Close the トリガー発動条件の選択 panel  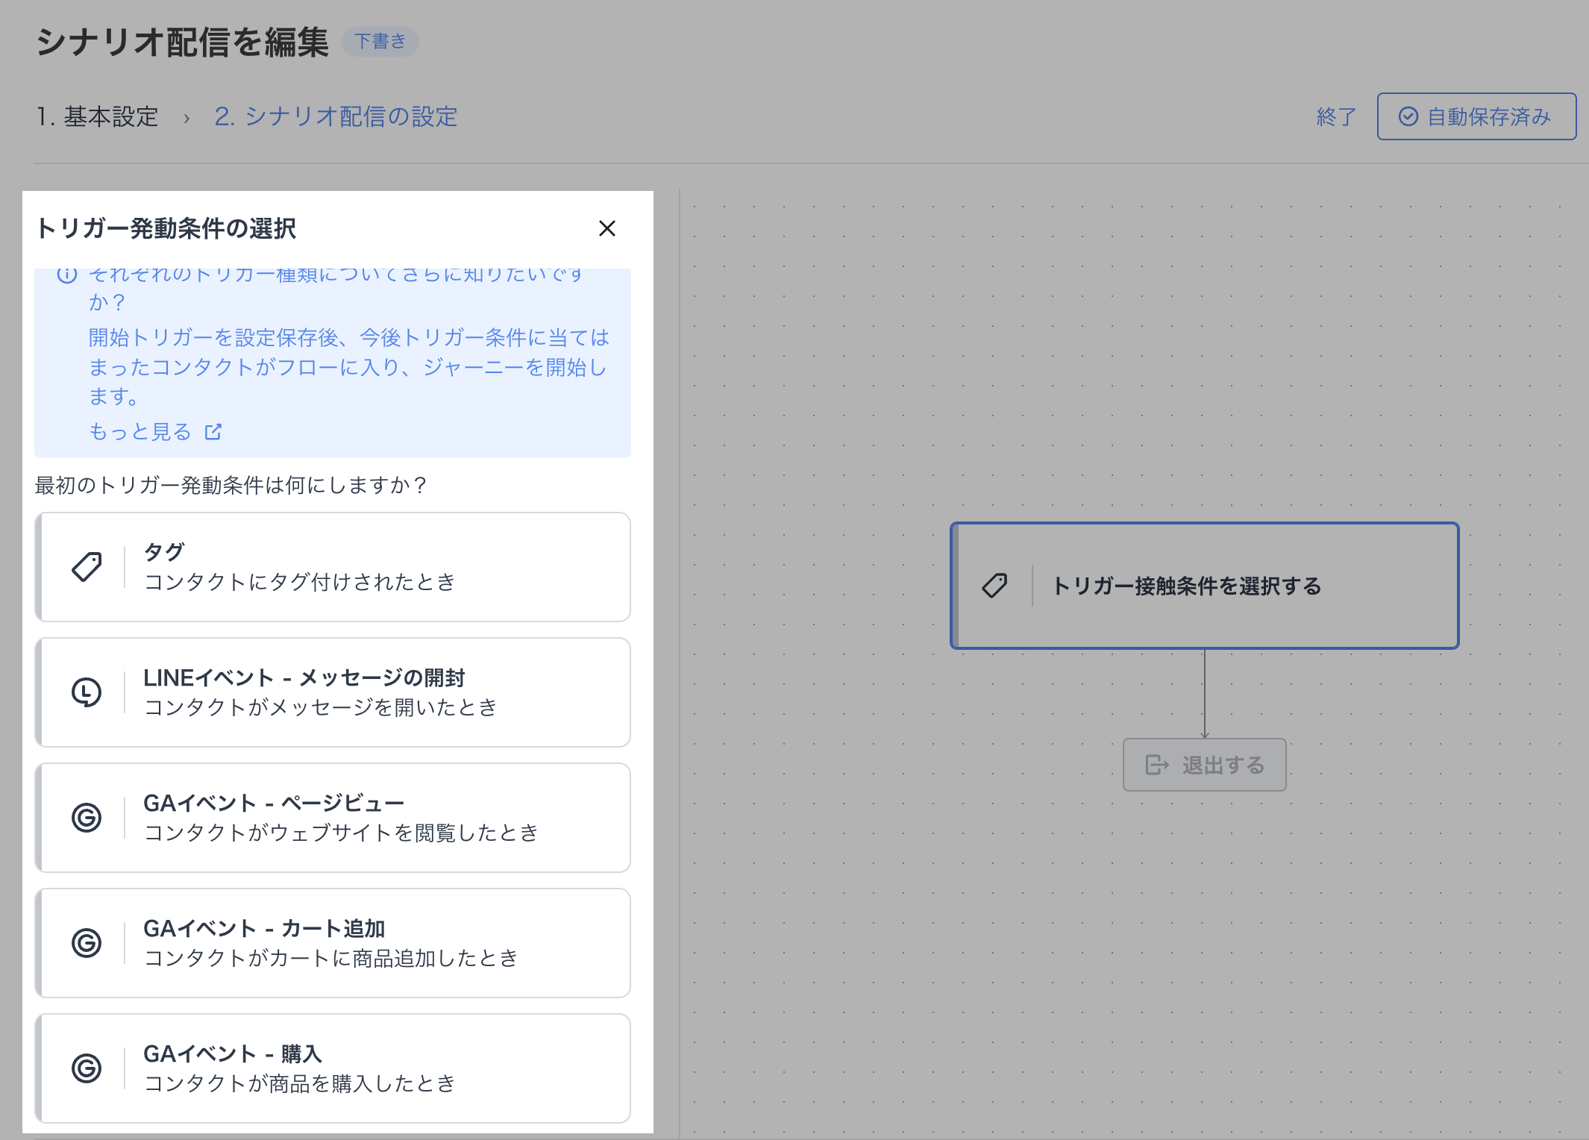[607, 228]
